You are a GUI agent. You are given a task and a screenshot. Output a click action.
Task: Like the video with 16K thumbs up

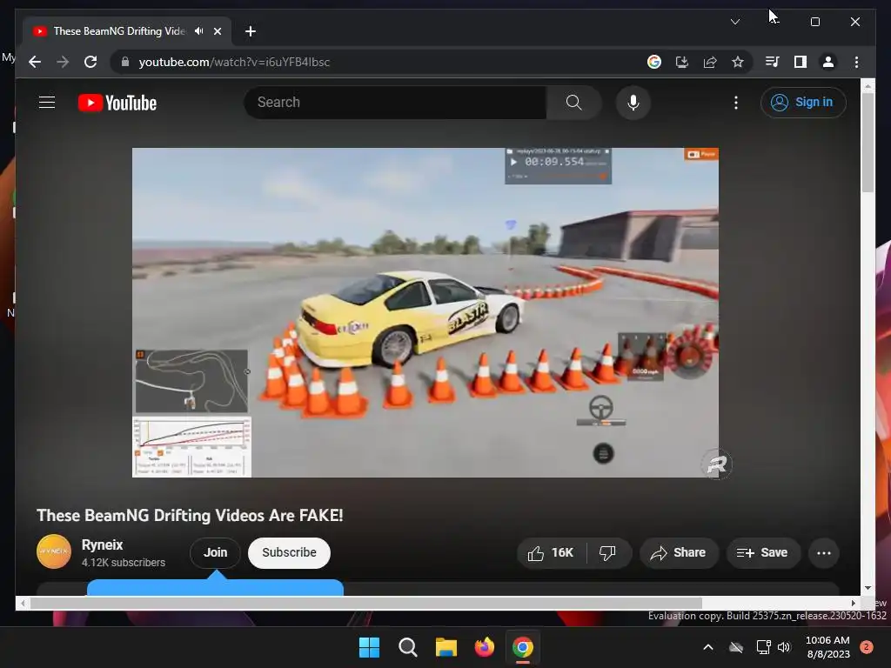(x=551, y=552)
